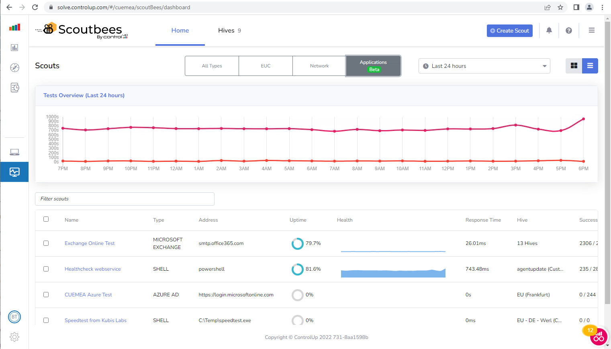Screen dimensions: 611x349
Task: Select the bar chart analytics icon in sidebar
Action: click(14, 47)
